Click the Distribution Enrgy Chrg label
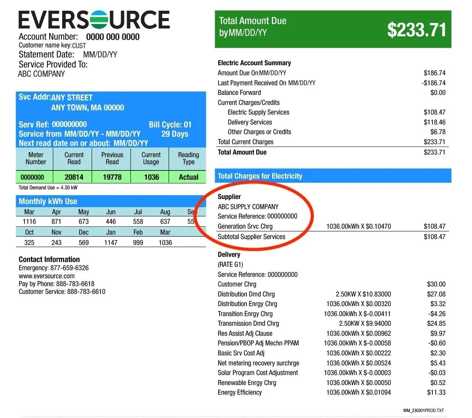Screen dimensions: 472x418 (247, 304)
